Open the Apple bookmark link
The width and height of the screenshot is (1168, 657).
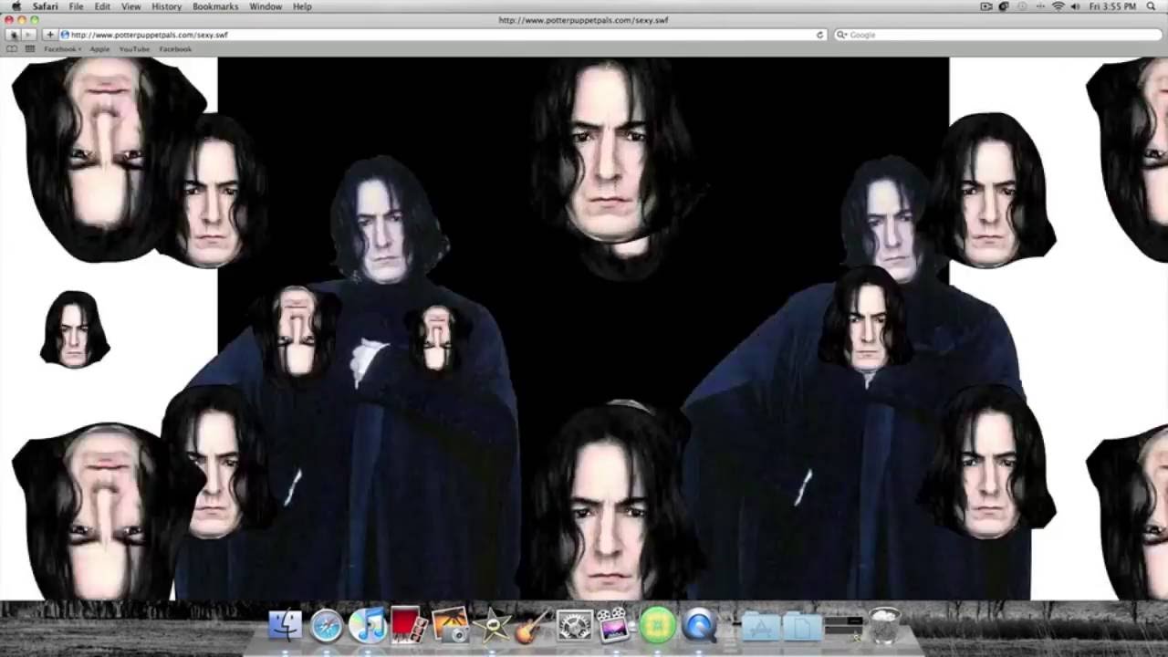click(x=99, y=49)
